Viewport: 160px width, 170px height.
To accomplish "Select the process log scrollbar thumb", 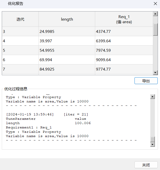I will pos(153,139).
